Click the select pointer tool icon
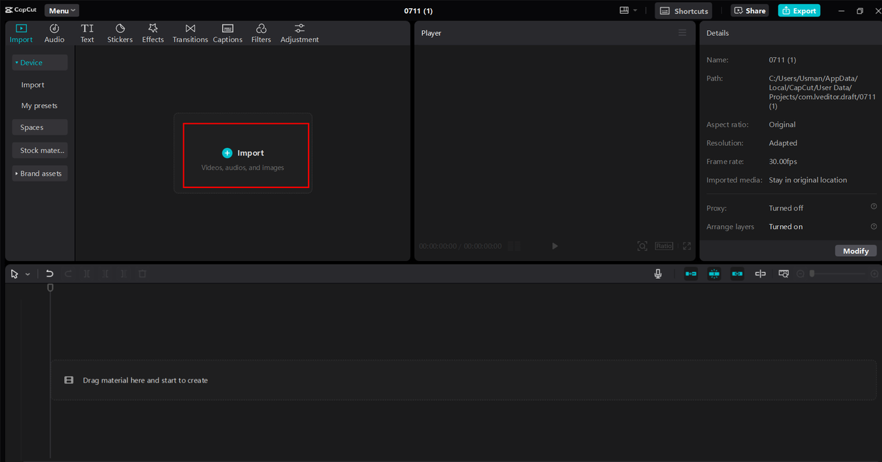The width and height of the screenshot is (882, 462). tap(14, 273)
